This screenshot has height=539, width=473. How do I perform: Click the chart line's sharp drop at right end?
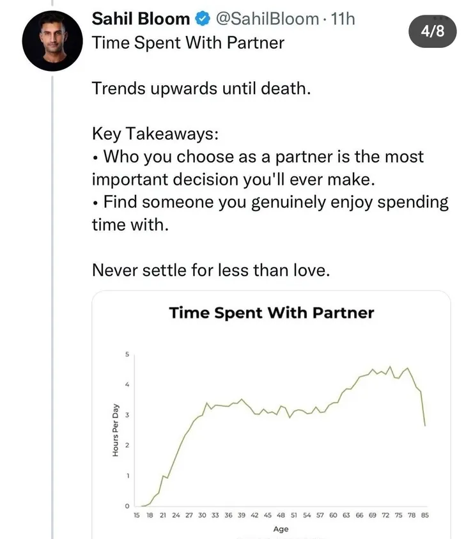pos(423,408)
